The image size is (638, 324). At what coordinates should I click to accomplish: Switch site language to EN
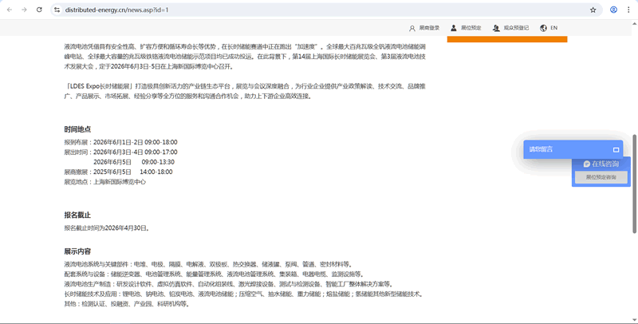click(553, 28)
